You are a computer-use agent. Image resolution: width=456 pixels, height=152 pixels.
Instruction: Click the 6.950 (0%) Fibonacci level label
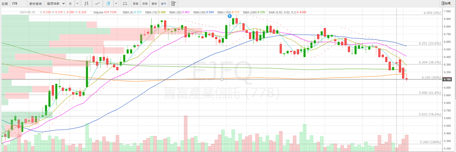pyautogui.click(x=432, y=13)
